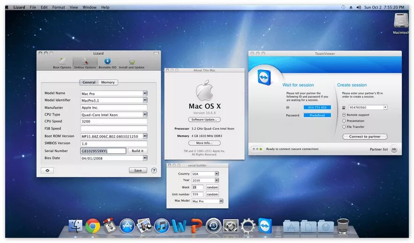
Task: Click the empty FSB Speed field
Action: (x=114, y=128)
